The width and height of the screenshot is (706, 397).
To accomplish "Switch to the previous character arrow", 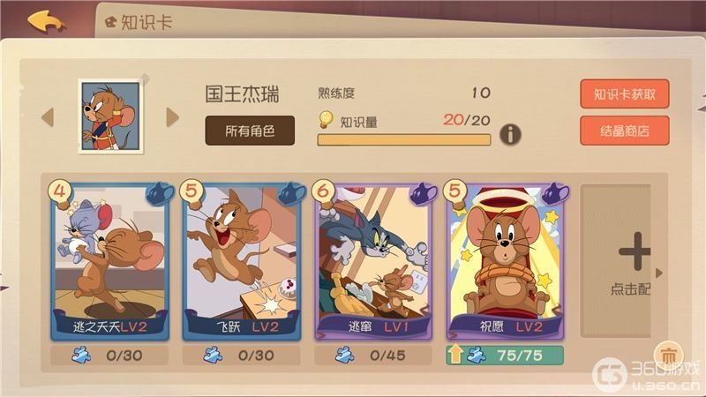I will click(x=48, y=117).
